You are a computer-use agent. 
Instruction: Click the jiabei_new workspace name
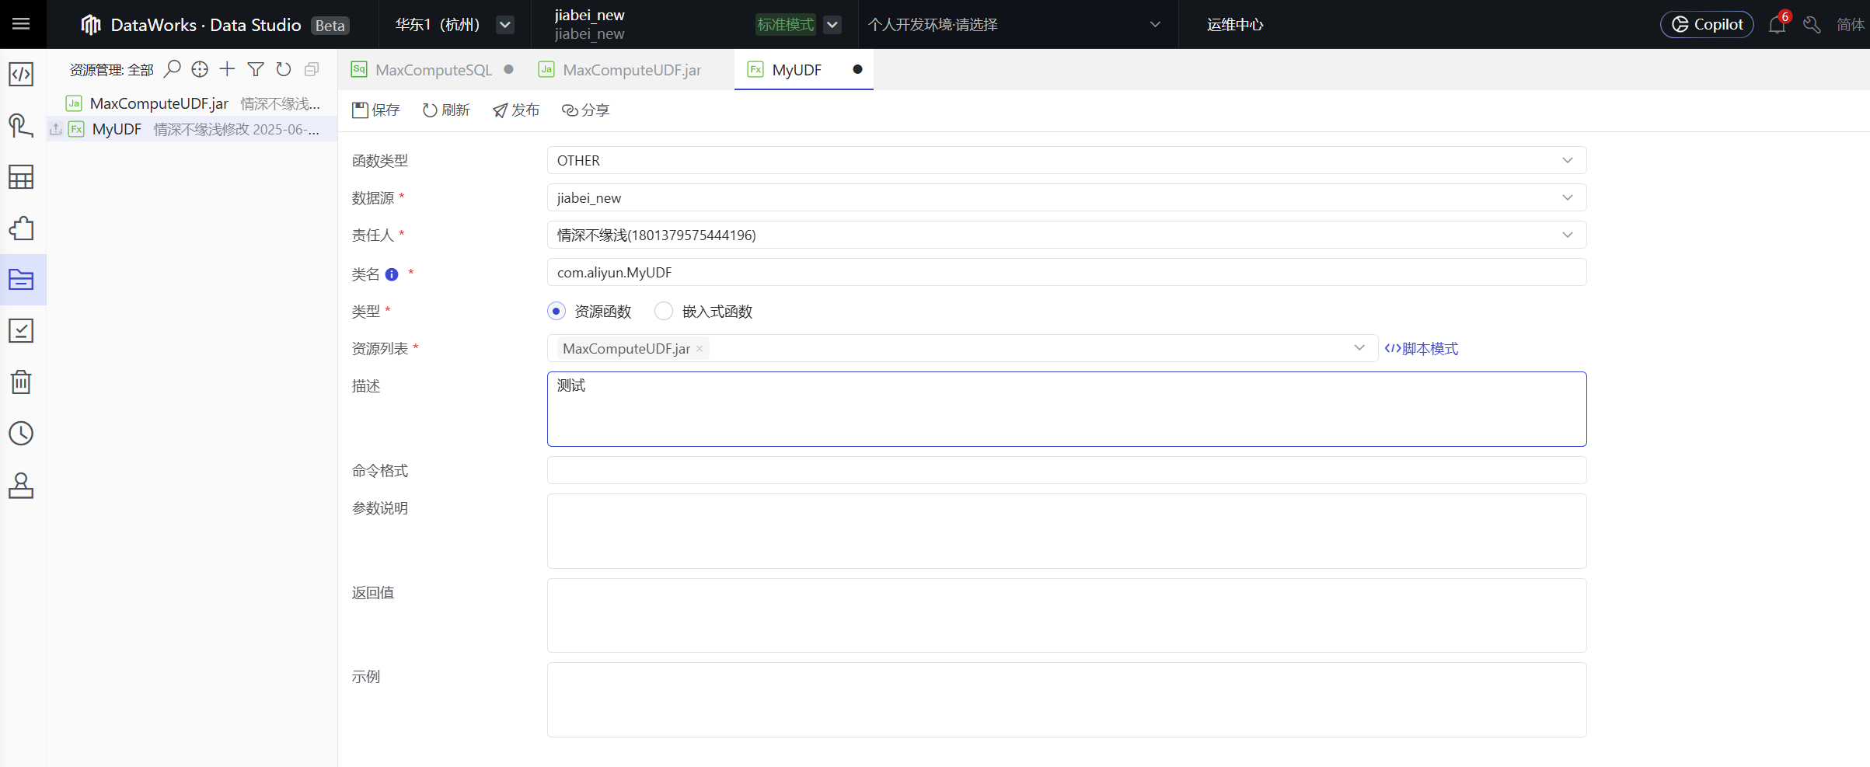(589, 16)
